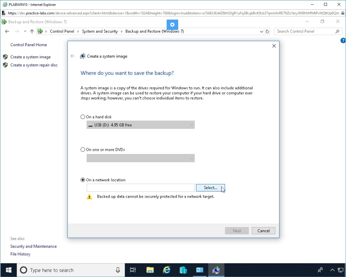Show hidden system tray icons
Image resolution: width=346 pixels, height=277 pixels.
click(332, 270)
